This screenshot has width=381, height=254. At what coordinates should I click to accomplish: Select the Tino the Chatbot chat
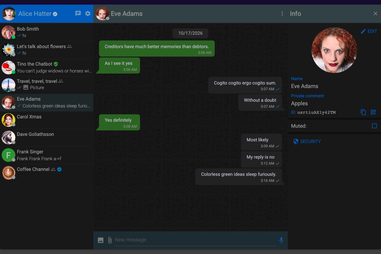click(x=47, y=68)
